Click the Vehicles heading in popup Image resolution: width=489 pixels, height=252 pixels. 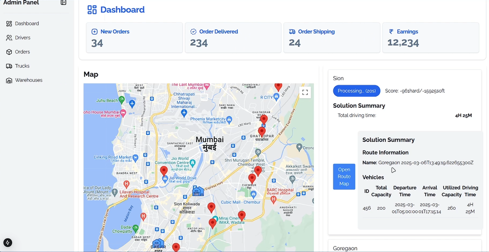tap(373, 177)
